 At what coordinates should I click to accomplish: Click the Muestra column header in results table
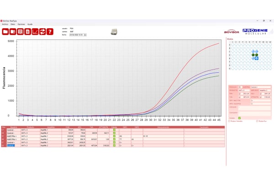click(x=14, y=127)
